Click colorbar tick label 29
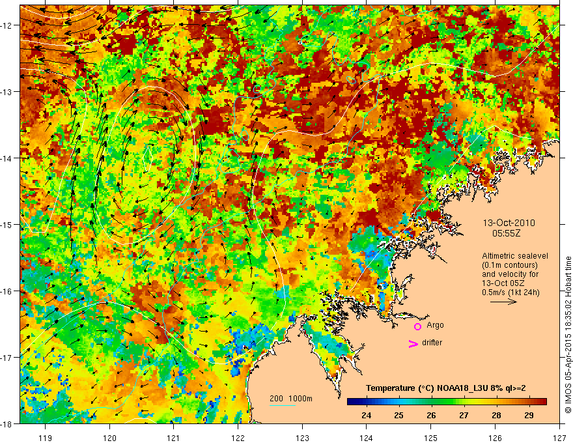 click(529, 415)
